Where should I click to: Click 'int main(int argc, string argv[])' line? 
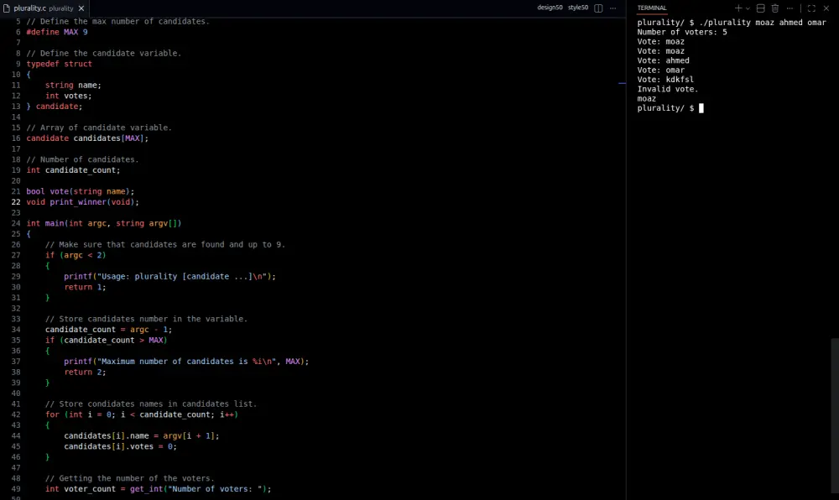coord(104,223)
